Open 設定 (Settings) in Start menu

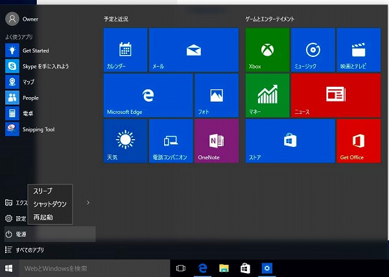16,219
